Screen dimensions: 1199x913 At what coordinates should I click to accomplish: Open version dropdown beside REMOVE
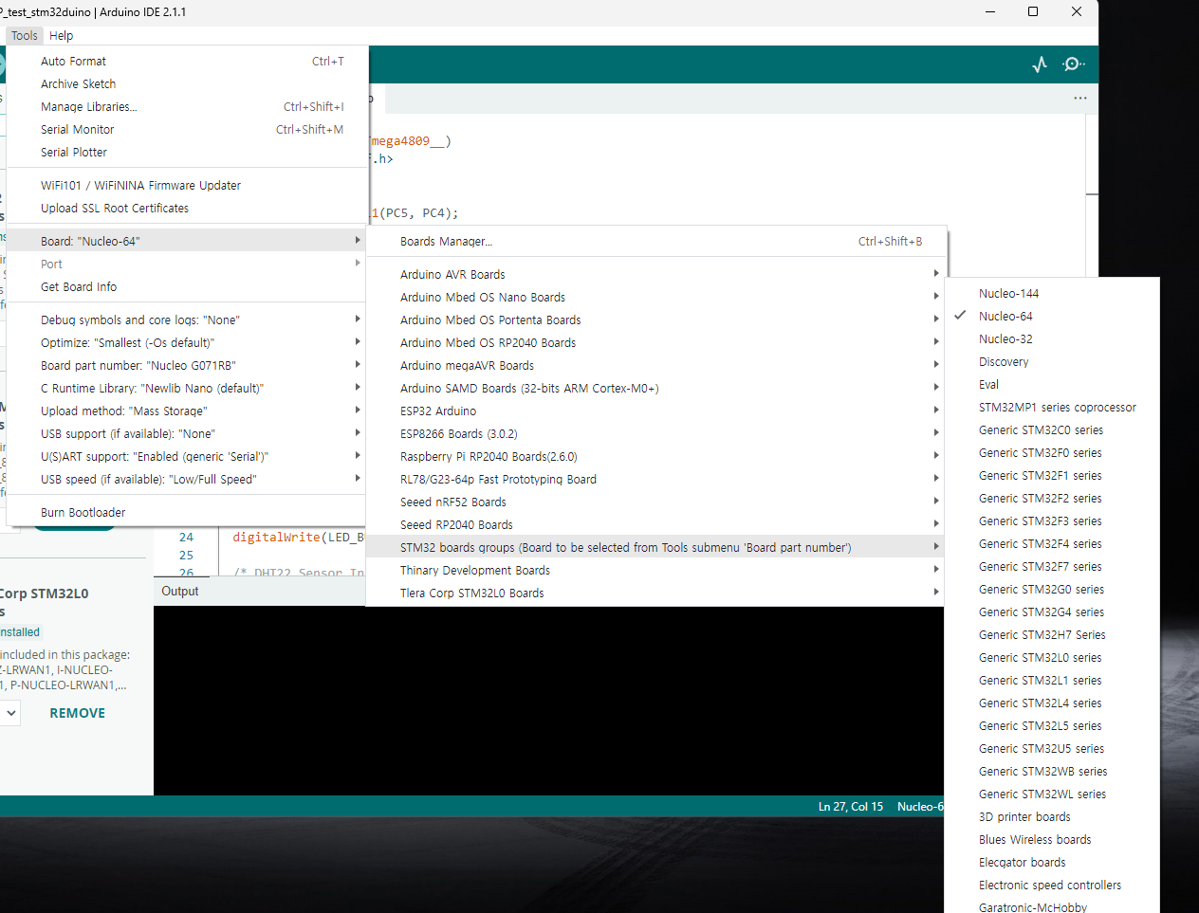click(x=10, y=712)
